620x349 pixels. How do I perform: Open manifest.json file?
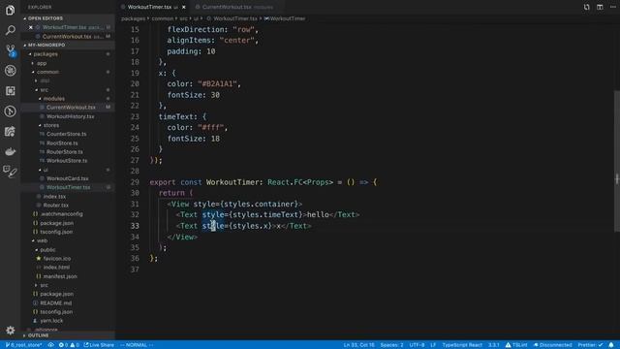60,276
